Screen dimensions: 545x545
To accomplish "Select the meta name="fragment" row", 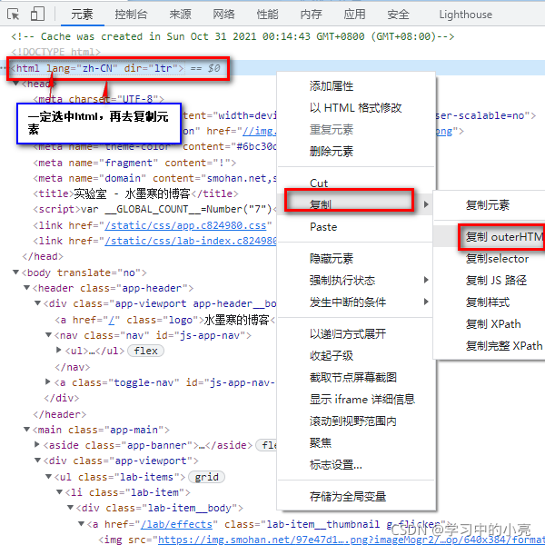I will [x=134, y=163].
